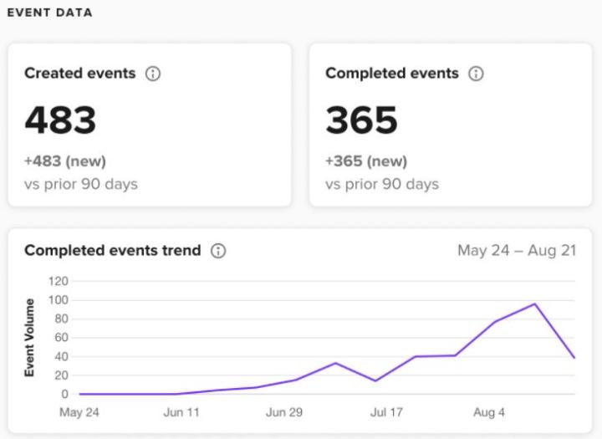Click the Aug 4 x-axis label
This screenshot has height=439, width=602.
[490, 412]
